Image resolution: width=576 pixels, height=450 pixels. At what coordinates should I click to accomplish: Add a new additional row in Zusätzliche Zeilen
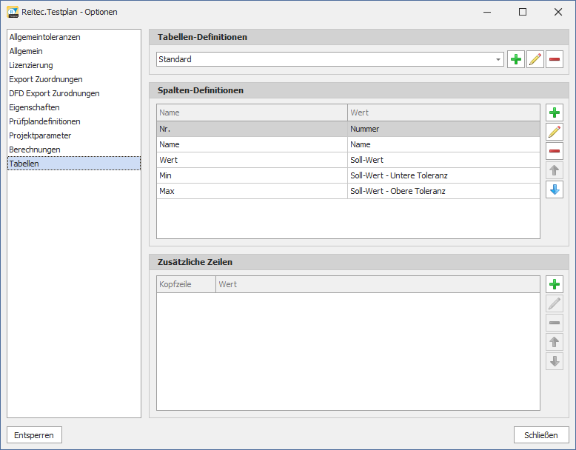(555, 284)
